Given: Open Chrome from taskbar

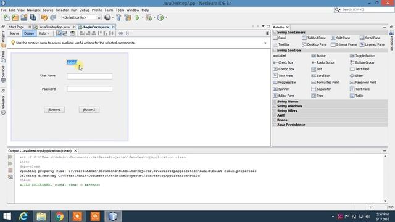Looking at the screenshot, I should point(59,216).
